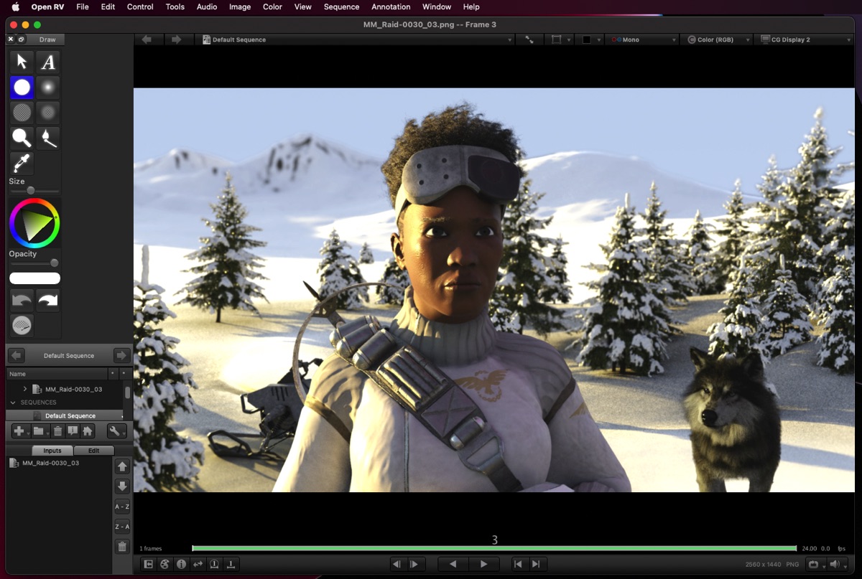Switch to the Inputs tab

52,451
